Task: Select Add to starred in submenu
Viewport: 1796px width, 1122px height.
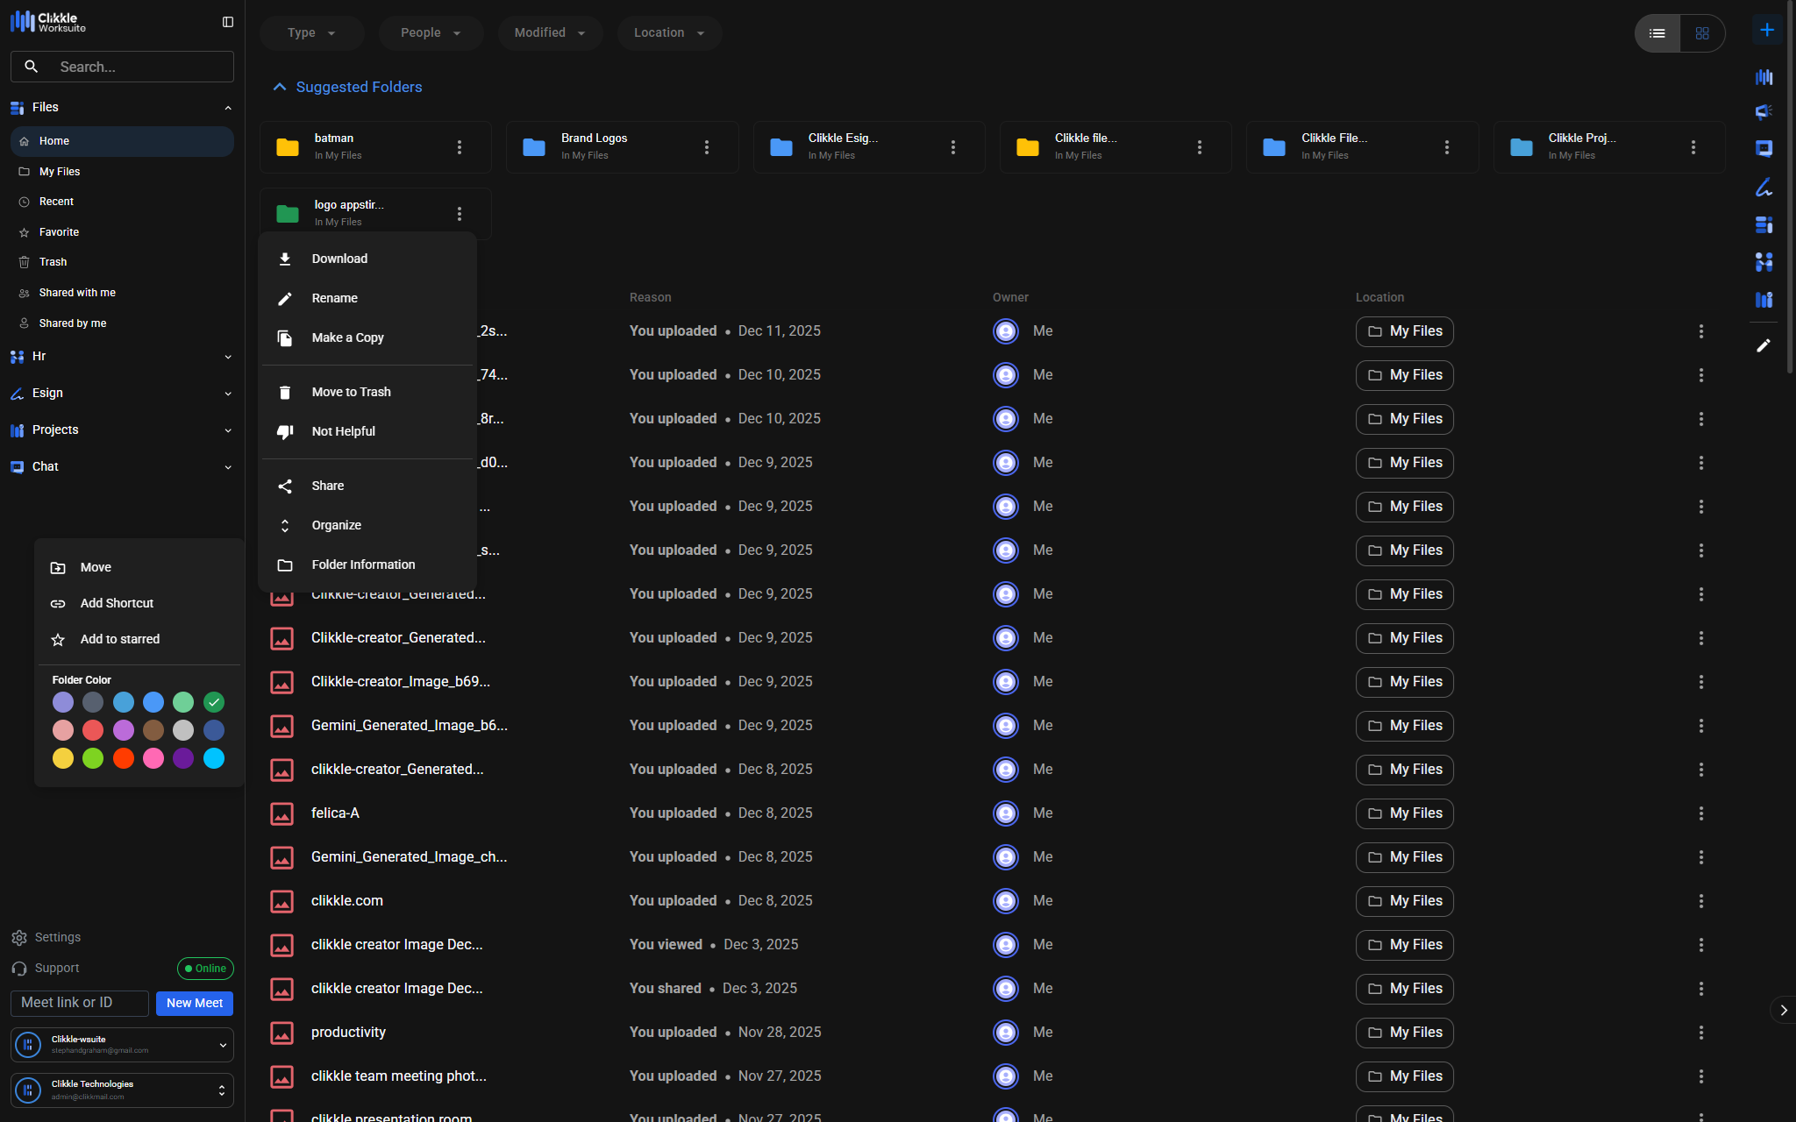Action: pos(119,639)
